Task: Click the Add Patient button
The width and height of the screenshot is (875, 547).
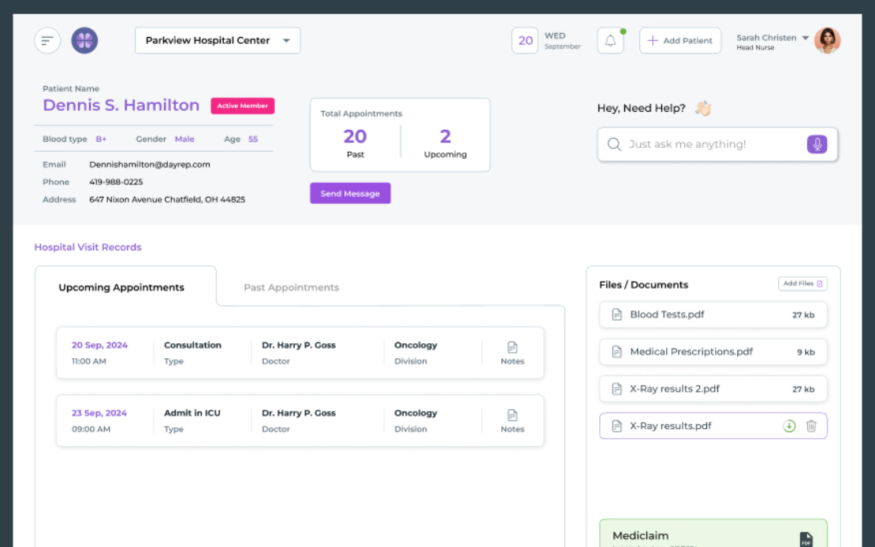Action: click(x=680, y=41)
